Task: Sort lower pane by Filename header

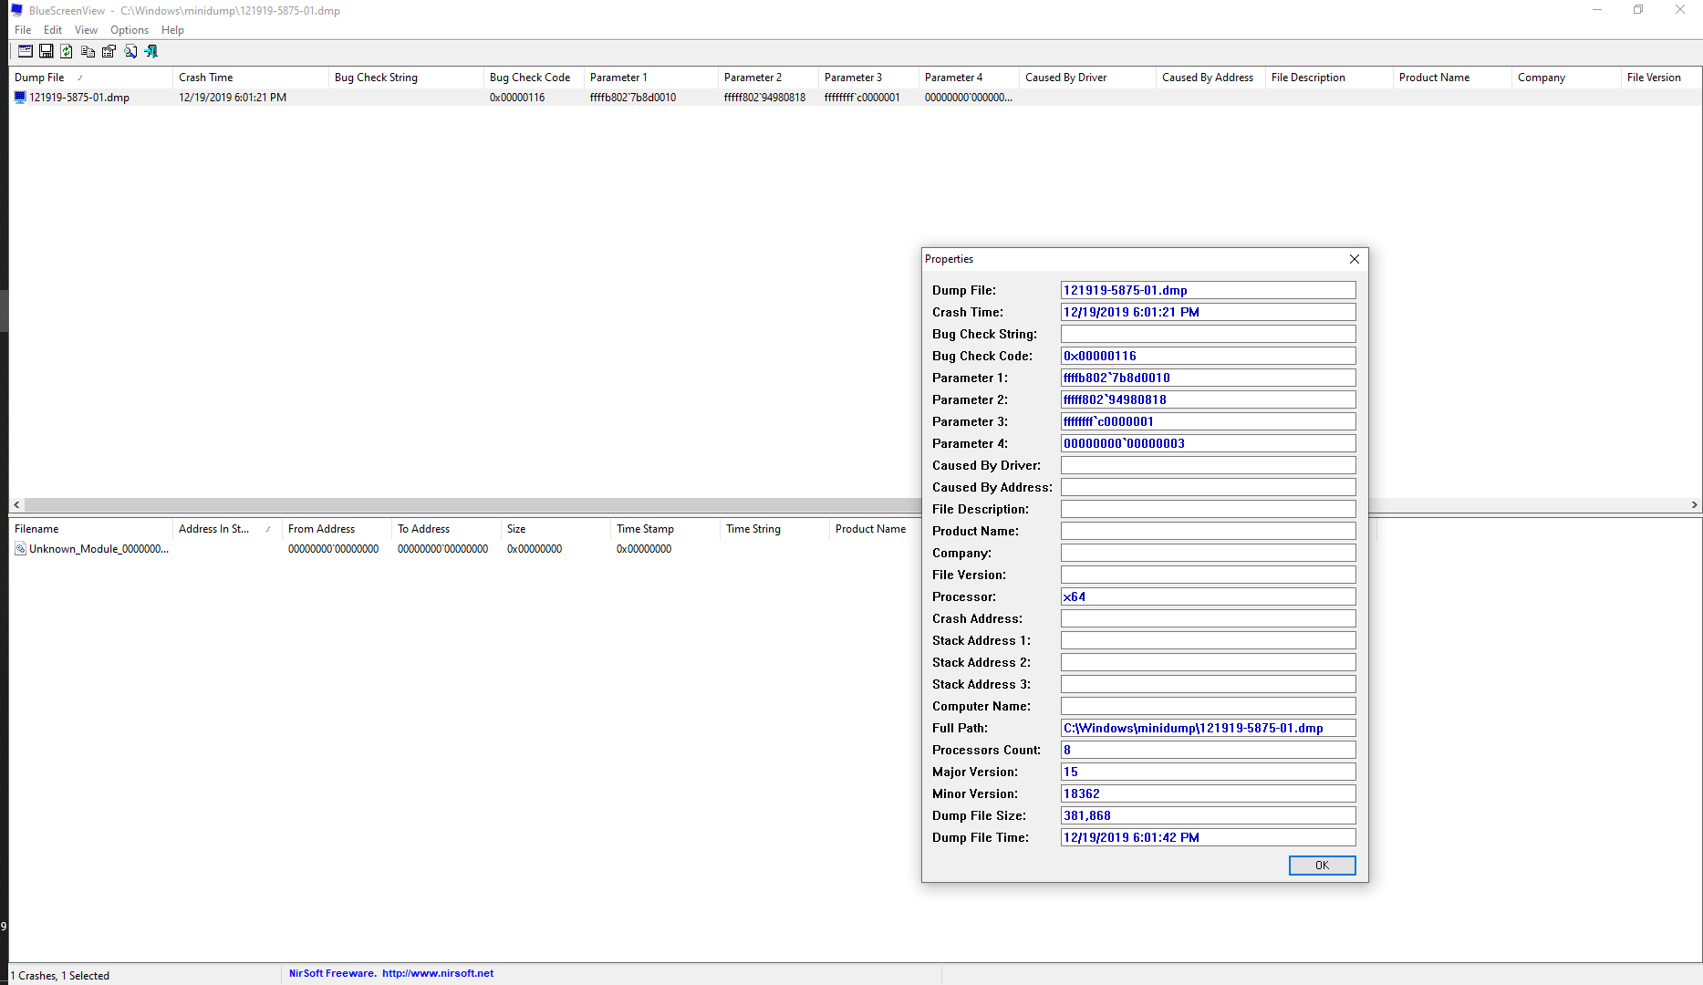Action: click(90, 529)
